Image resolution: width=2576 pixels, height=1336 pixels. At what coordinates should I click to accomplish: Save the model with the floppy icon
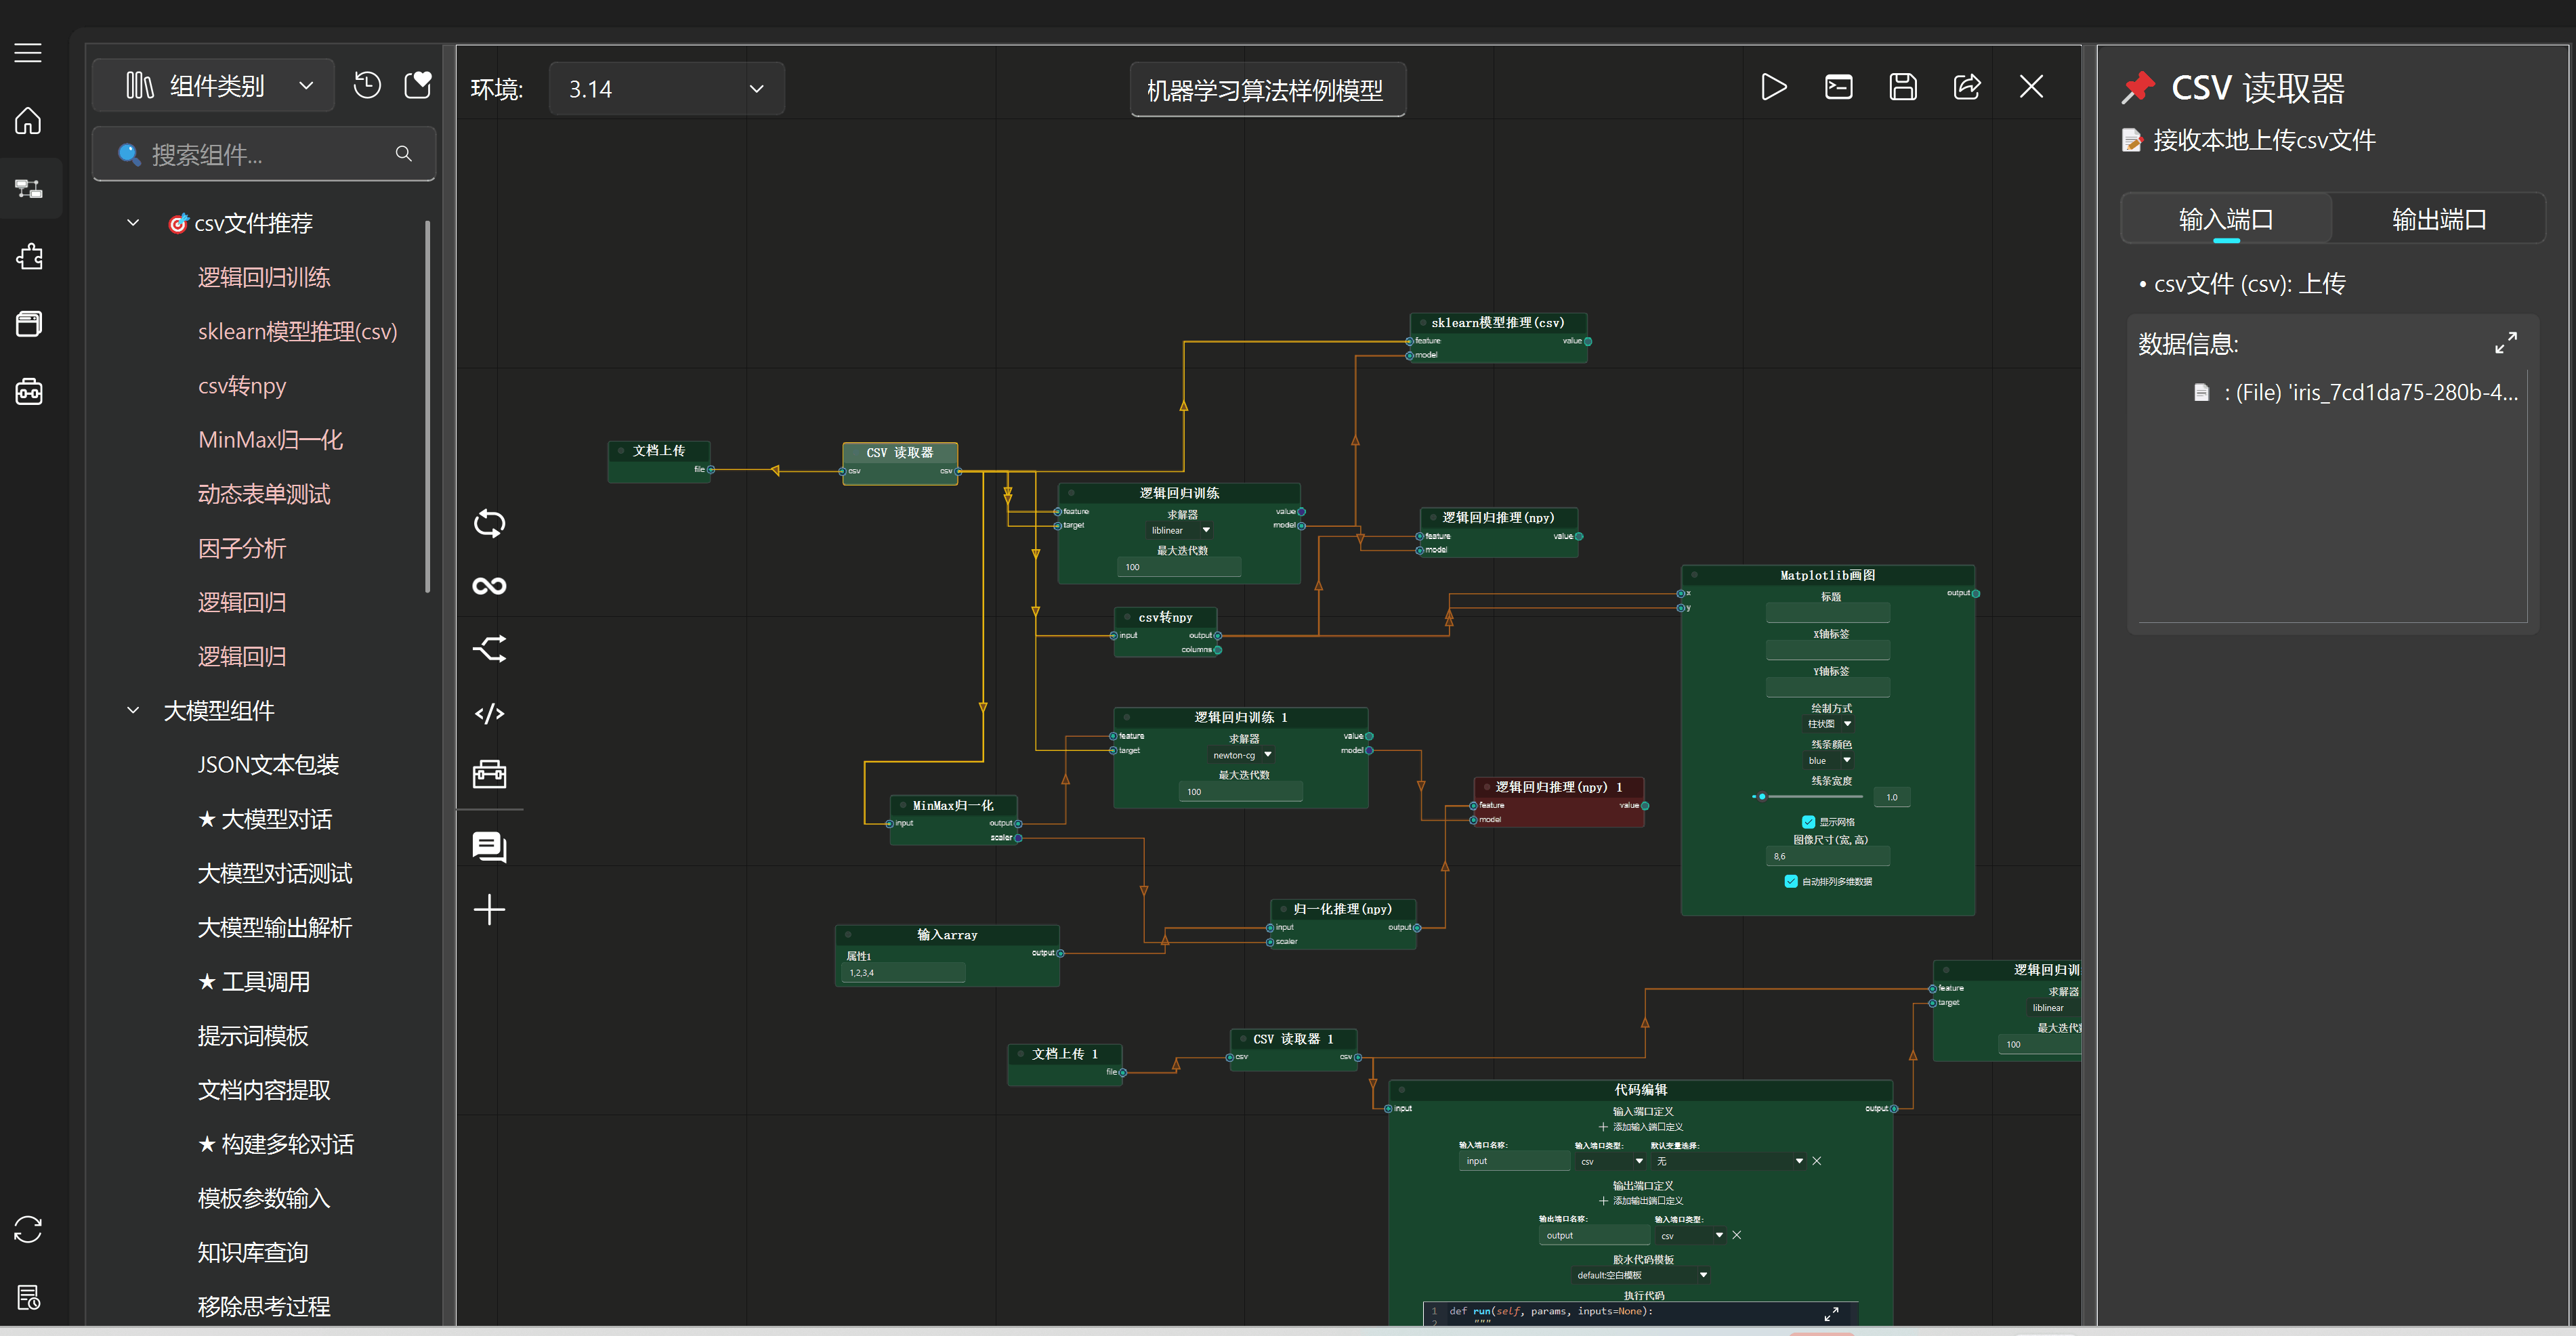pyautogui.click(x=1902, y=88)
